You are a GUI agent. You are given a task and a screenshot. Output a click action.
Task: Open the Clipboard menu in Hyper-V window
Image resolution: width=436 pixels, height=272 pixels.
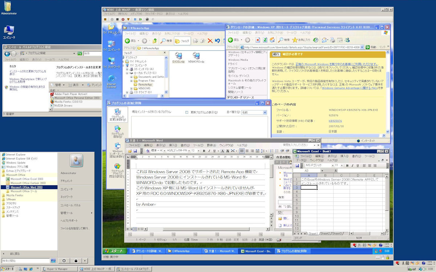[154, 14]
